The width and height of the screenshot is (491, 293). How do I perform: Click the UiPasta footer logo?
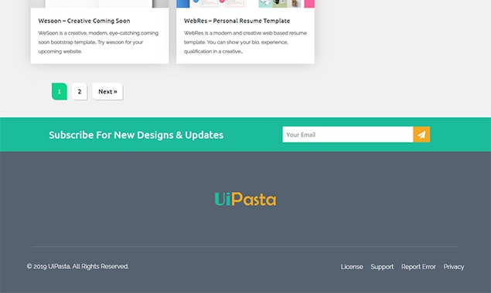246,199
